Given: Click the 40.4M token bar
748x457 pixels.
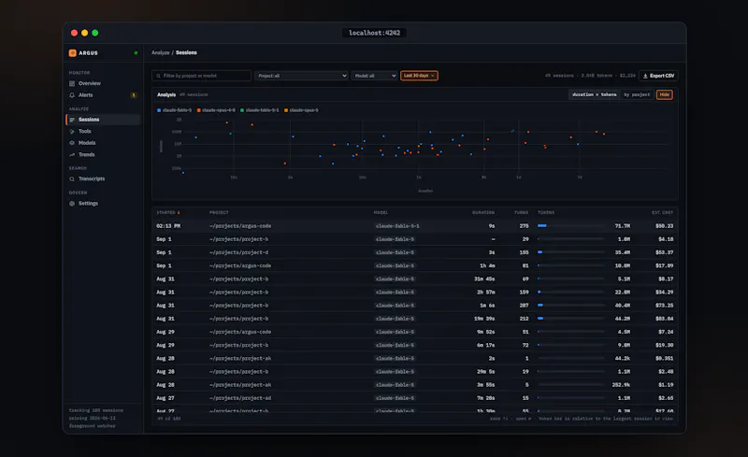Looking at the screenshot, I should click(x=570, y=306).
